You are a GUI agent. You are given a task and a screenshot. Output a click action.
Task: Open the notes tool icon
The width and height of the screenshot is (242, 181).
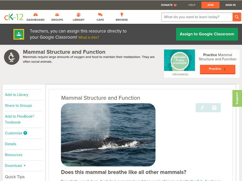(x=214, y=108)
